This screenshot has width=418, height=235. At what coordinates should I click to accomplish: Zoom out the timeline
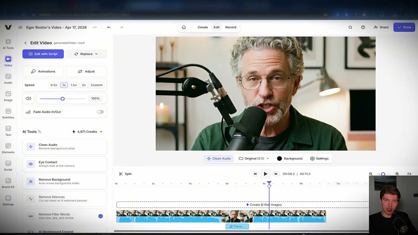[371, 174]
